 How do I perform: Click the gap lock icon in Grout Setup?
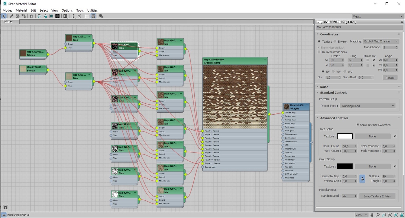pos(362,179)
